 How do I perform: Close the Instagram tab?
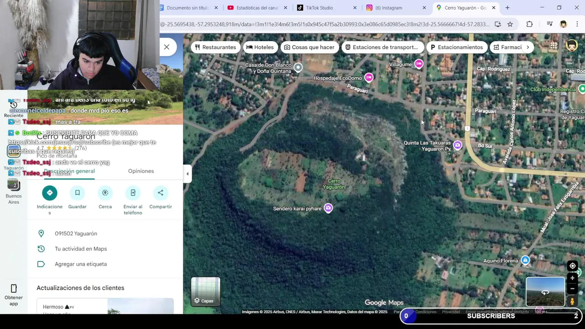[x=424, y=8]
